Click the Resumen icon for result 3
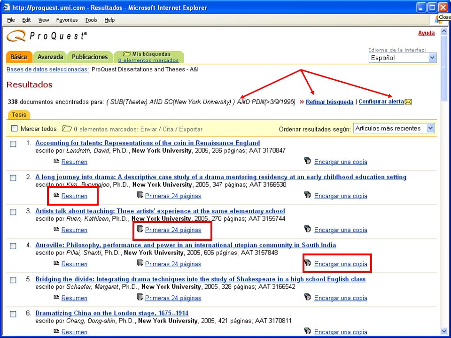Viewport: 451px width, 338px height. pos(56,230)
